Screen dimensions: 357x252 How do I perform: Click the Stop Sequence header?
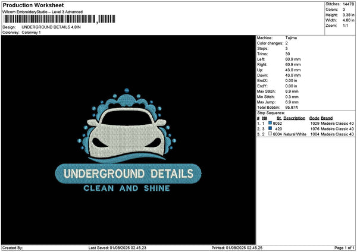[x=271, y=112]
